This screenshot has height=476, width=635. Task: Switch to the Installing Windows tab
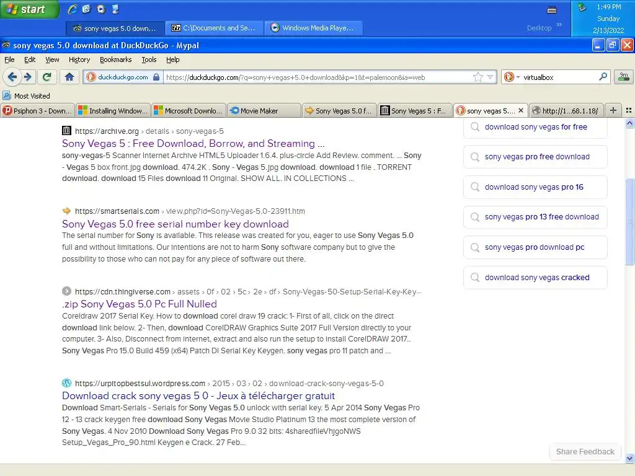pos(113,110)
